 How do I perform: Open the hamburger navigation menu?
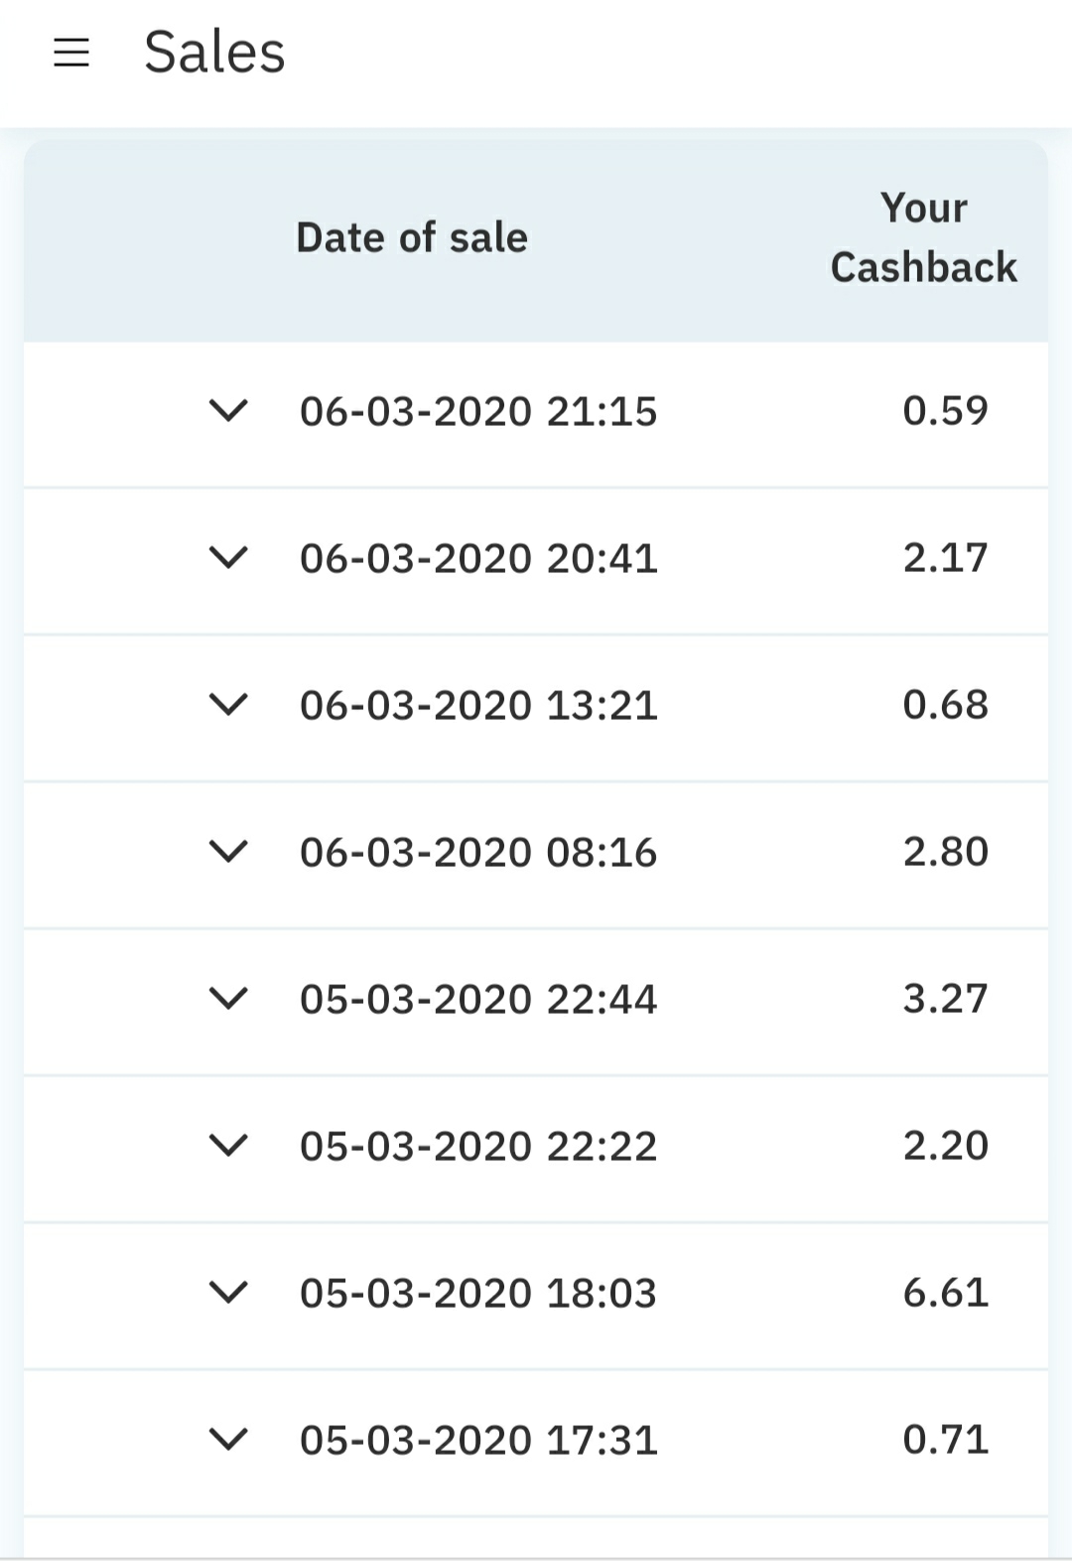[x=71, y=53]
